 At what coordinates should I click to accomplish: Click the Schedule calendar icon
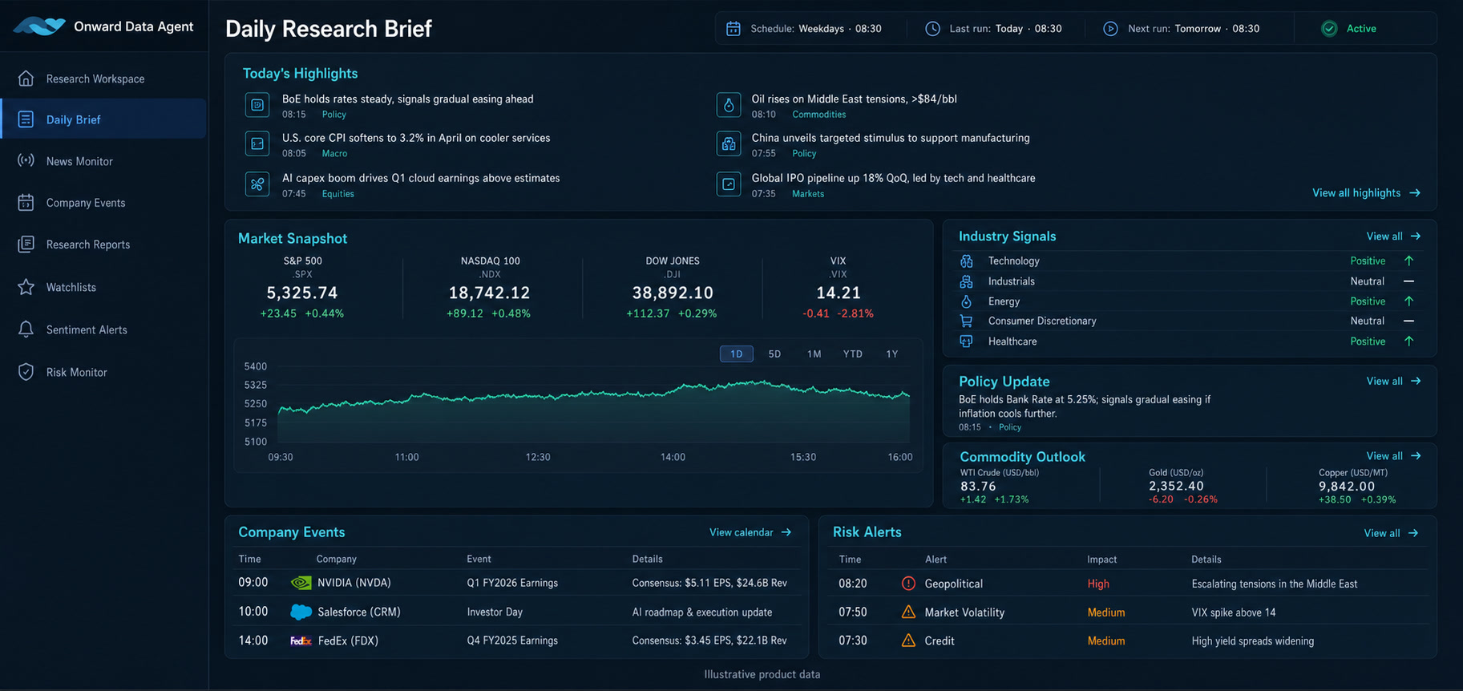[733, 29]
